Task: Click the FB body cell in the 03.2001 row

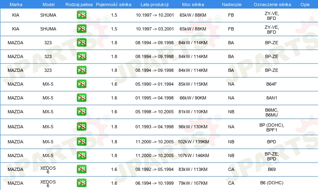Action: (231, 29)
